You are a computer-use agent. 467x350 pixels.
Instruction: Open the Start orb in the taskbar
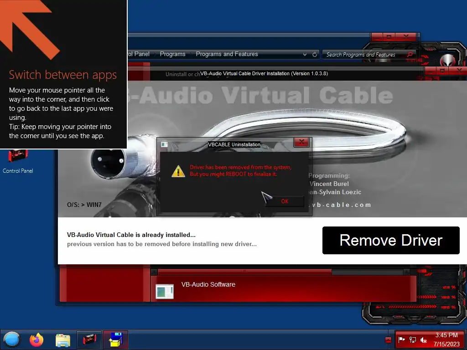[12, 340]
